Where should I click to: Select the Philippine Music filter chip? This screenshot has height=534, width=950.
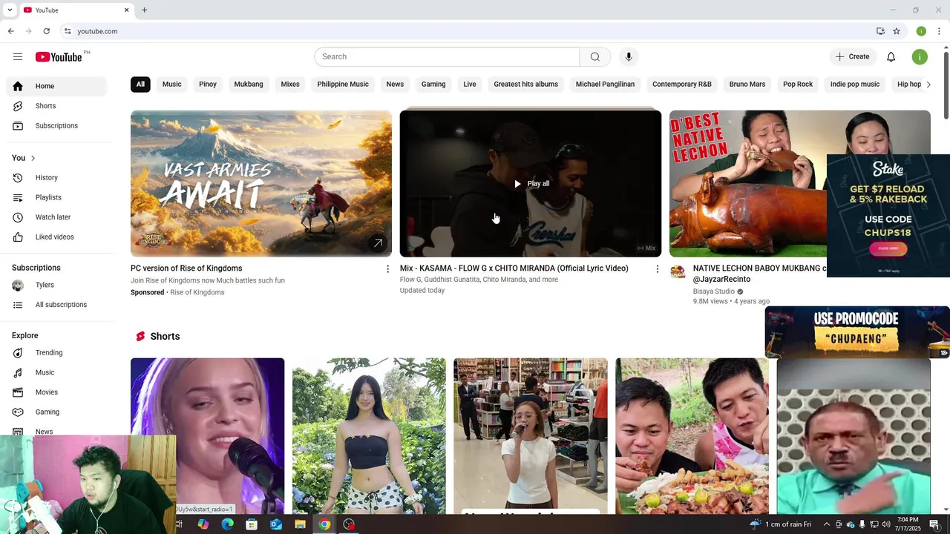click(343, 85)
